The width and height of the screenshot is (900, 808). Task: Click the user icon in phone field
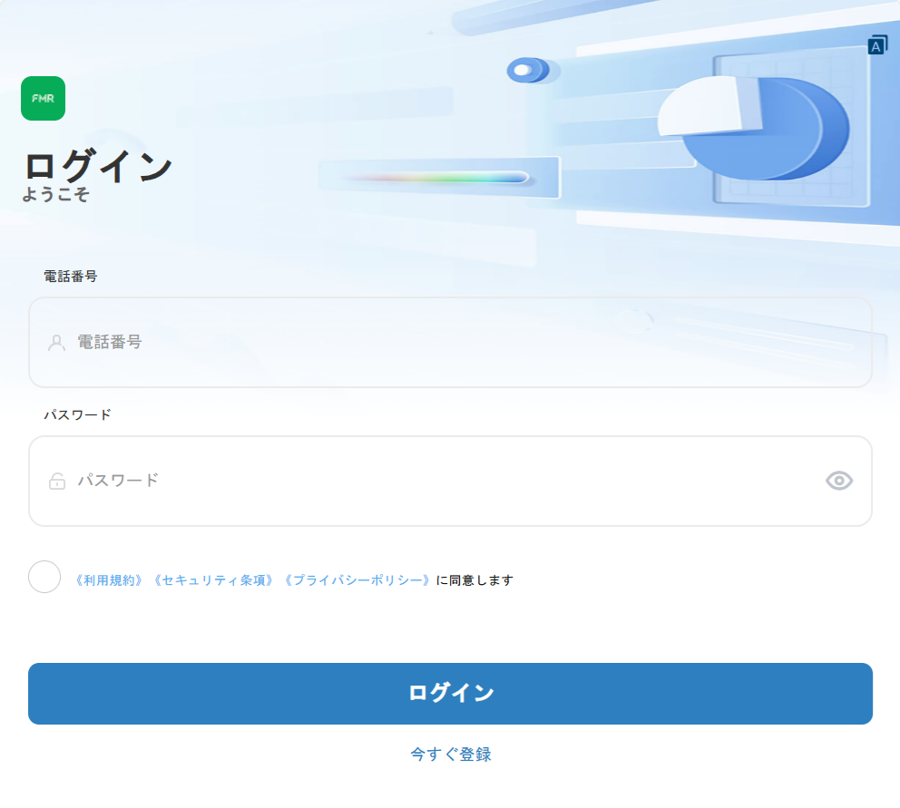pyautogui.click(x=56, y=343)
